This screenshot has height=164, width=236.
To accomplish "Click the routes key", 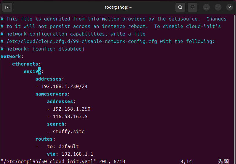I will point(44,139).
